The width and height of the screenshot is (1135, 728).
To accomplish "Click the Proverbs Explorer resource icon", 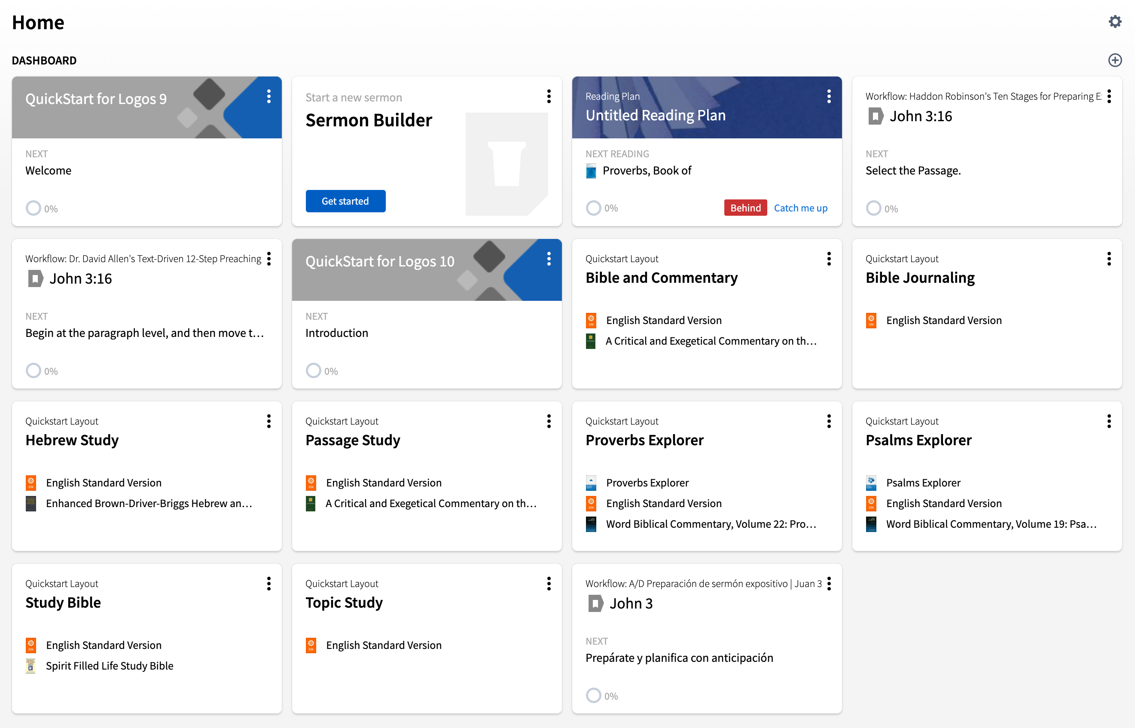I will [x=591, y=483].
